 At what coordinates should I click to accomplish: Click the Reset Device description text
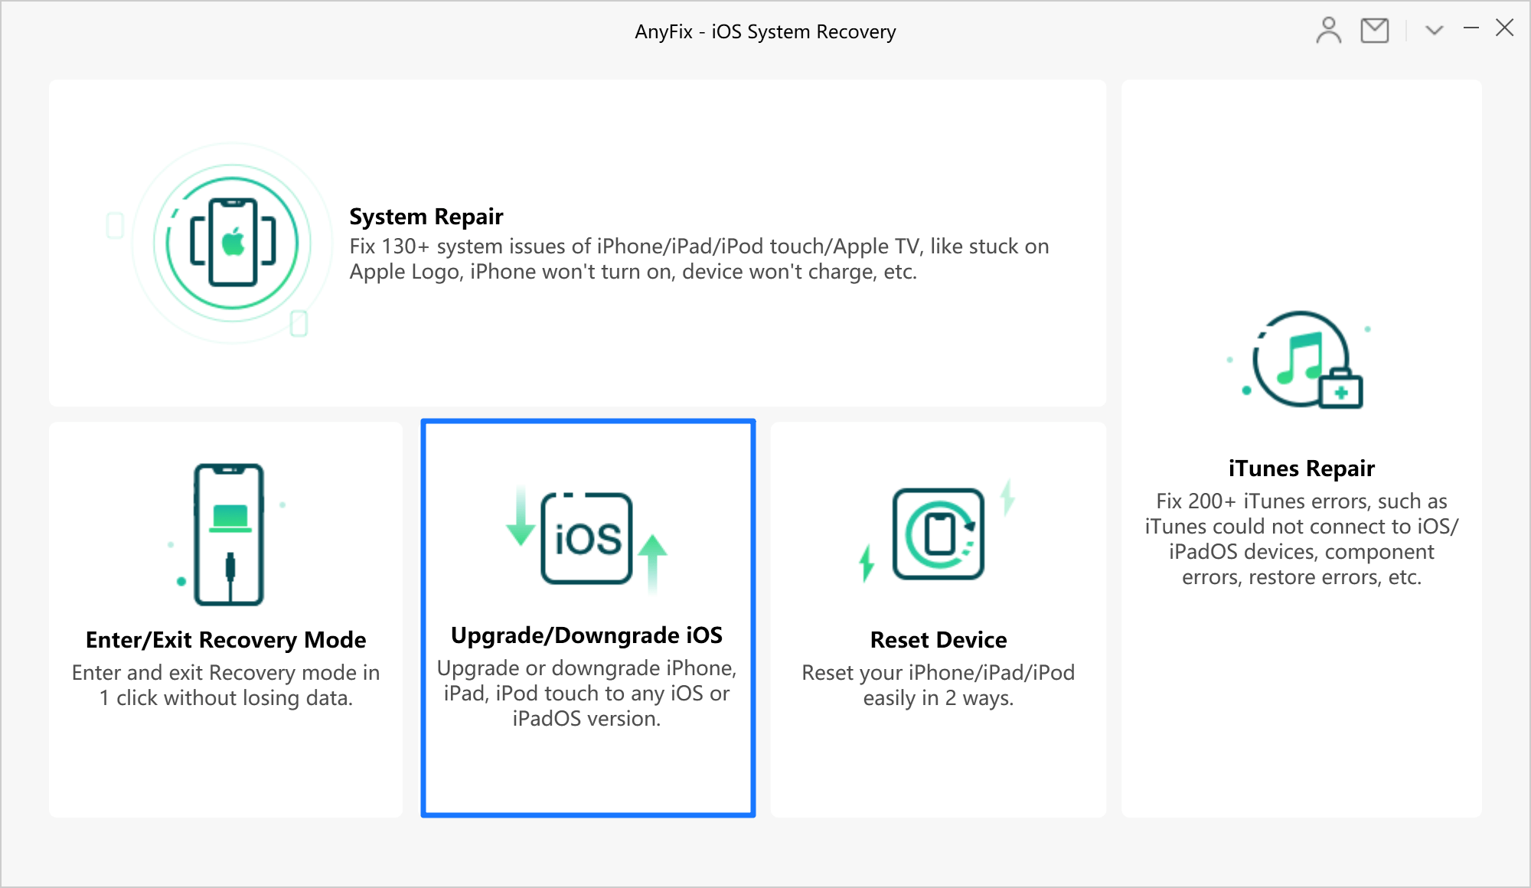tap(939, 685)
